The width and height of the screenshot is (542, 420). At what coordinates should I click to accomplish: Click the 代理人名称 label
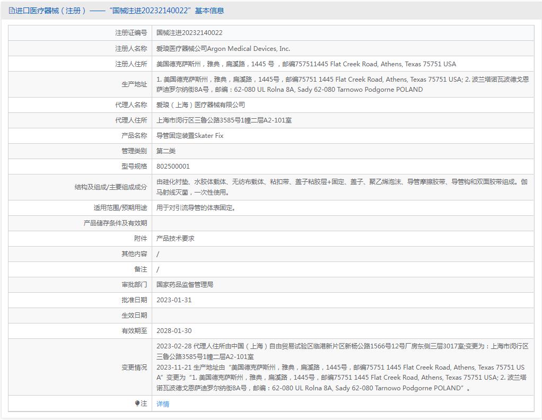131,105
